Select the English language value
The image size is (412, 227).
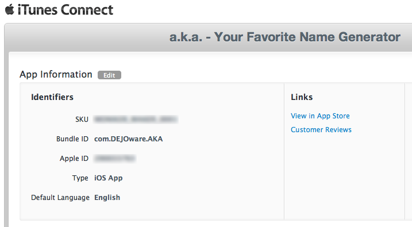(107, 198)
